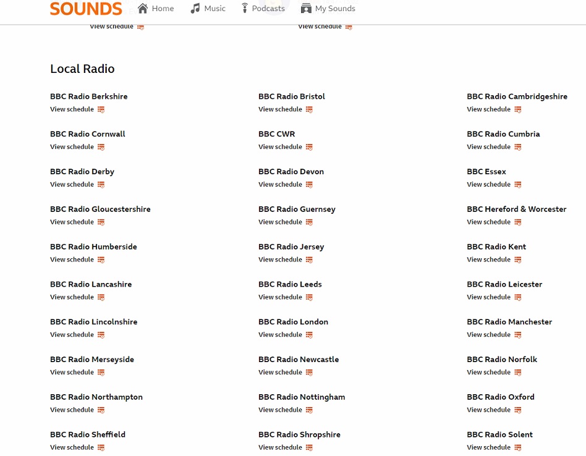
Task: Click schedule icon under BBC Radio London
Action: click(x=309, y=335)
